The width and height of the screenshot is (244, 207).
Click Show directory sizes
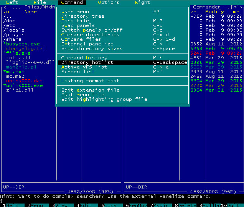click(92, 48)
